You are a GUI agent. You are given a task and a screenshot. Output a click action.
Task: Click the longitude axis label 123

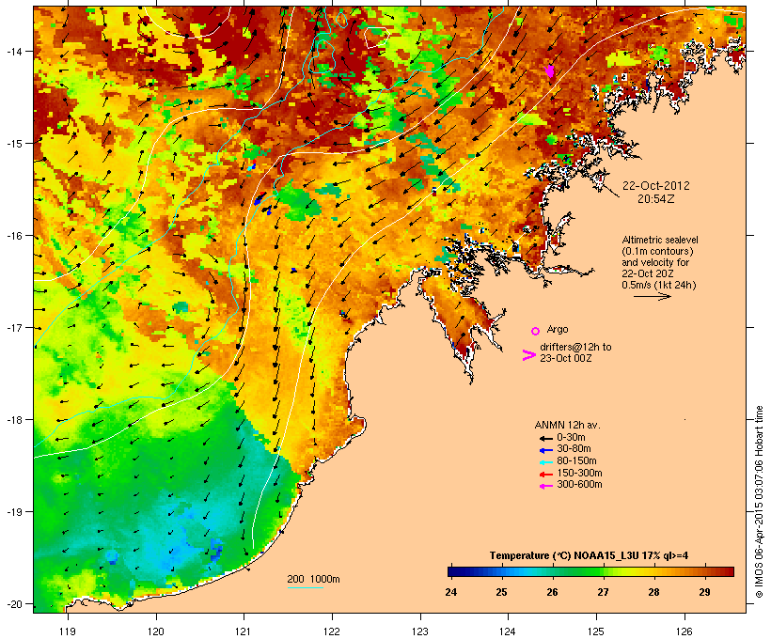pos(420,631)
